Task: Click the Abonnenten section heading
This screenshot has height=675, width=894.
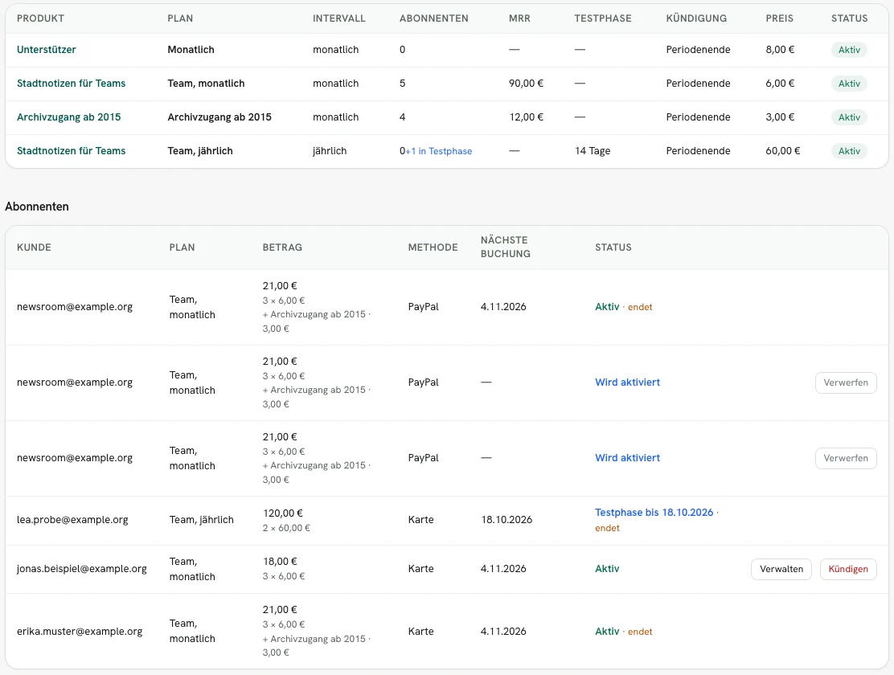Action: pyautogui.click(x=37, y=207)
